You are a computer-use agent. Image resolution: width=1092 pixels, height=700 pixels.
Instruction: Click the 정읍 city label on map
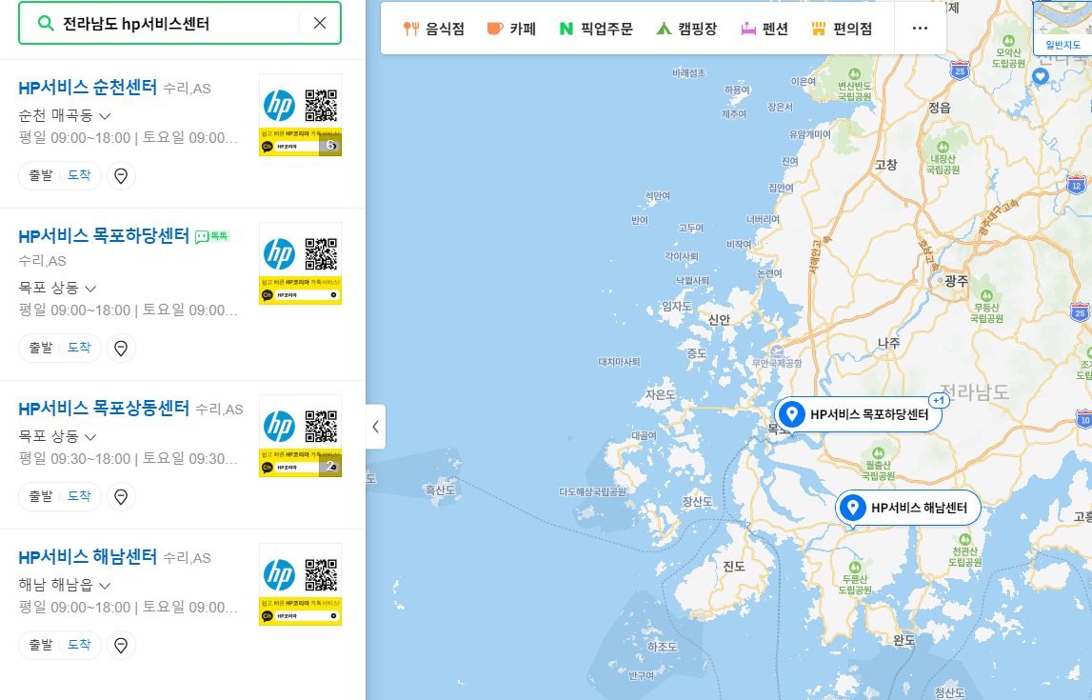tap(939, 108)
